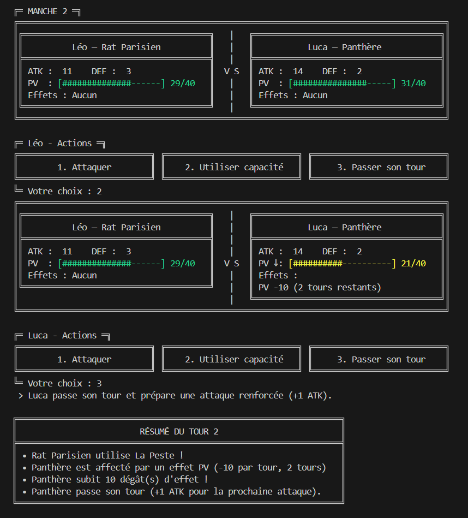468x518 pixels.
Task: Click the "Rat Parisien utilise La Peste !" summary line
Action: point(107,456)
